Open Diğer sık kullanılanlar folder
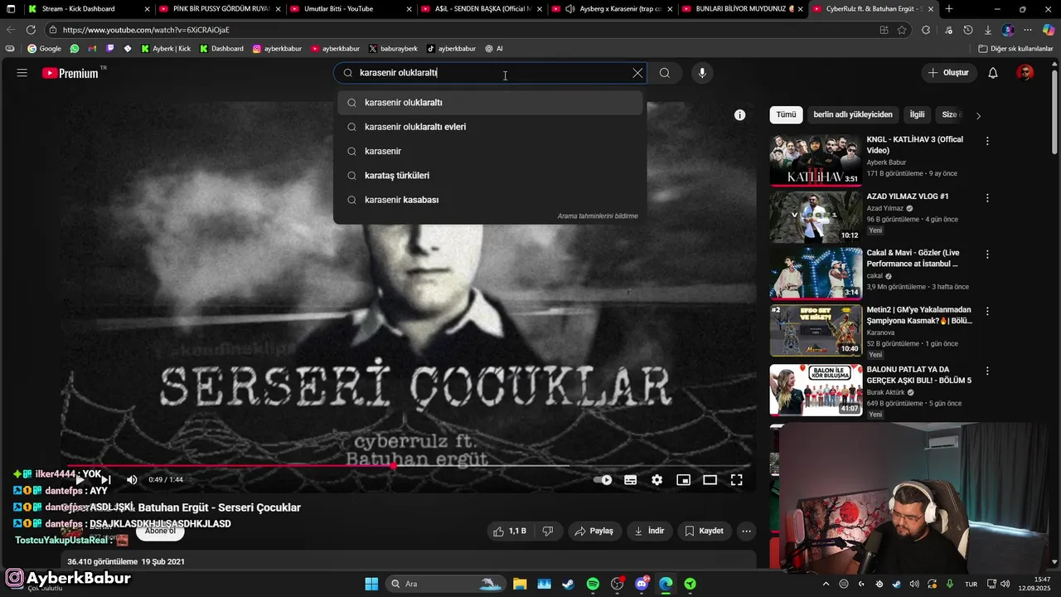 pyautogui.click(x=1015, y=49)
